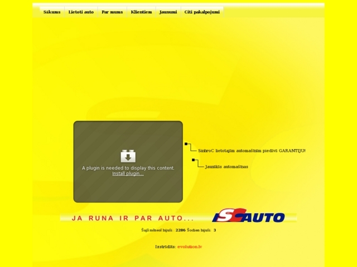Image resolution: width=357 pixels, height=267 pixels.
Task: Click the 'A plugin is needed' message
Action: tap(128, 168)
